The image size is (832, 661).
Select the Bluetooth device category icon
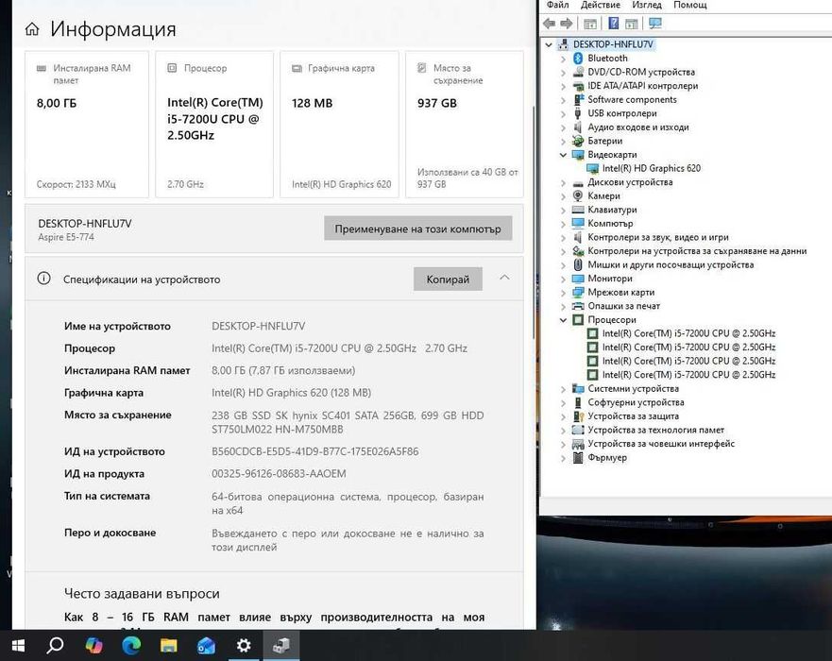[578, 58]
